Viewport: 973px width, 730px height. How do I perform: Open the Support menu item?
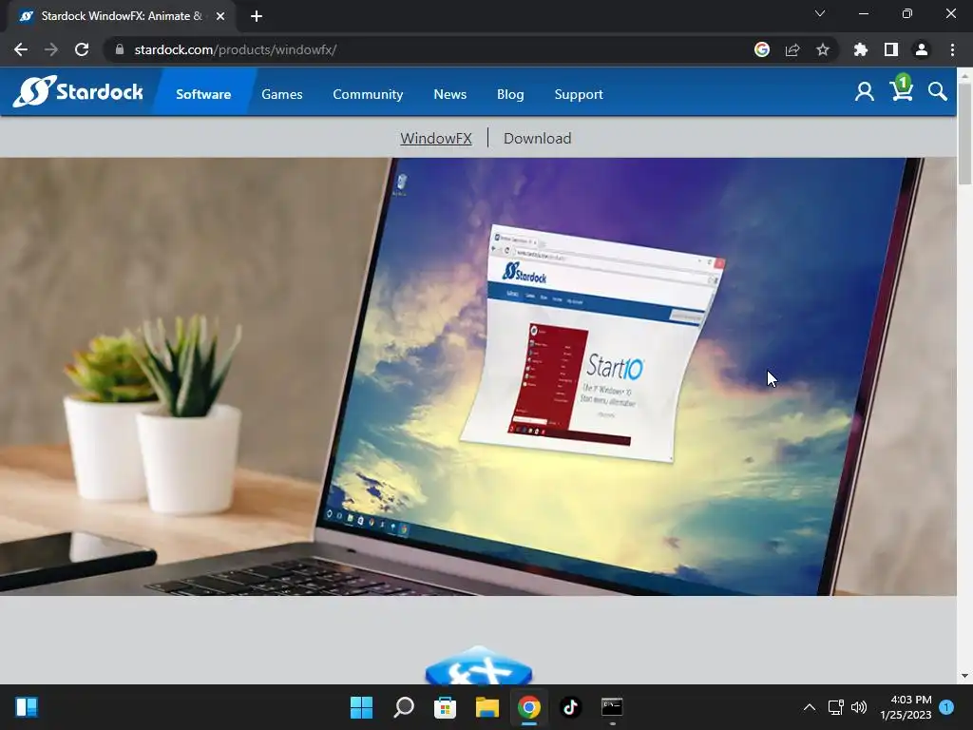point(579,94)
